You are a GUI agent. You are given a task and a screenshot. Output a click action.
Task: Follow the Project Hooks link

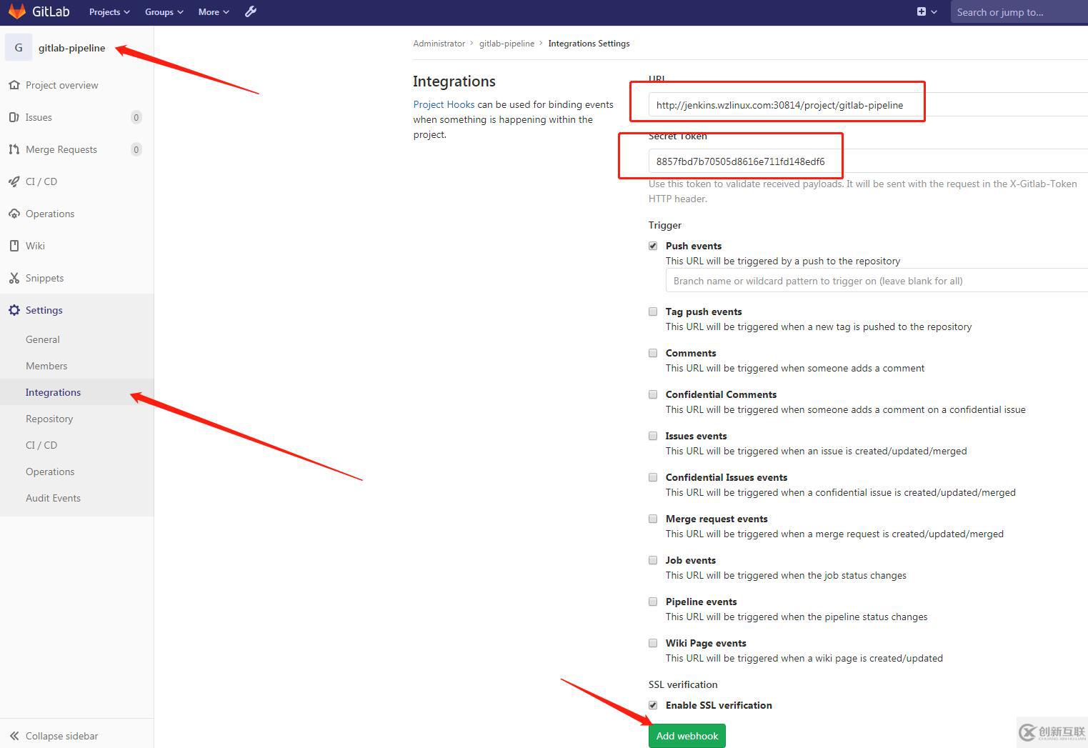pyautogui.click(x=444, y=104)
